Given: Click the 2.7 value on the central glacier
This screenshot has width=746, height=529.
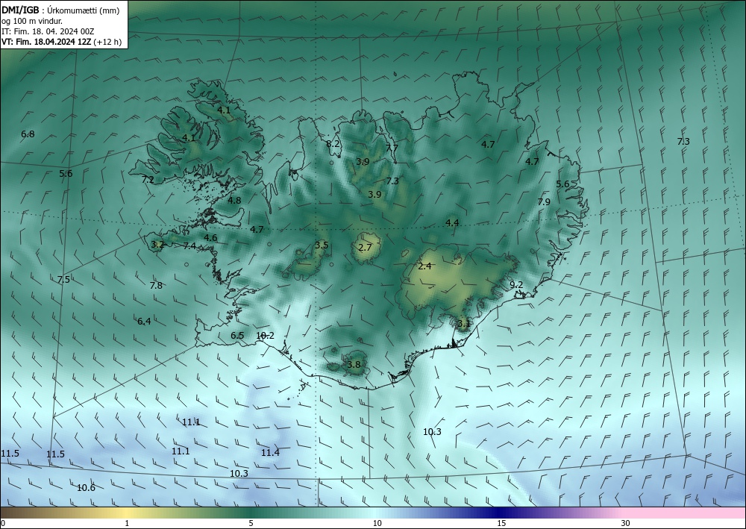Looking at the screenshot, I should [365, 248].
